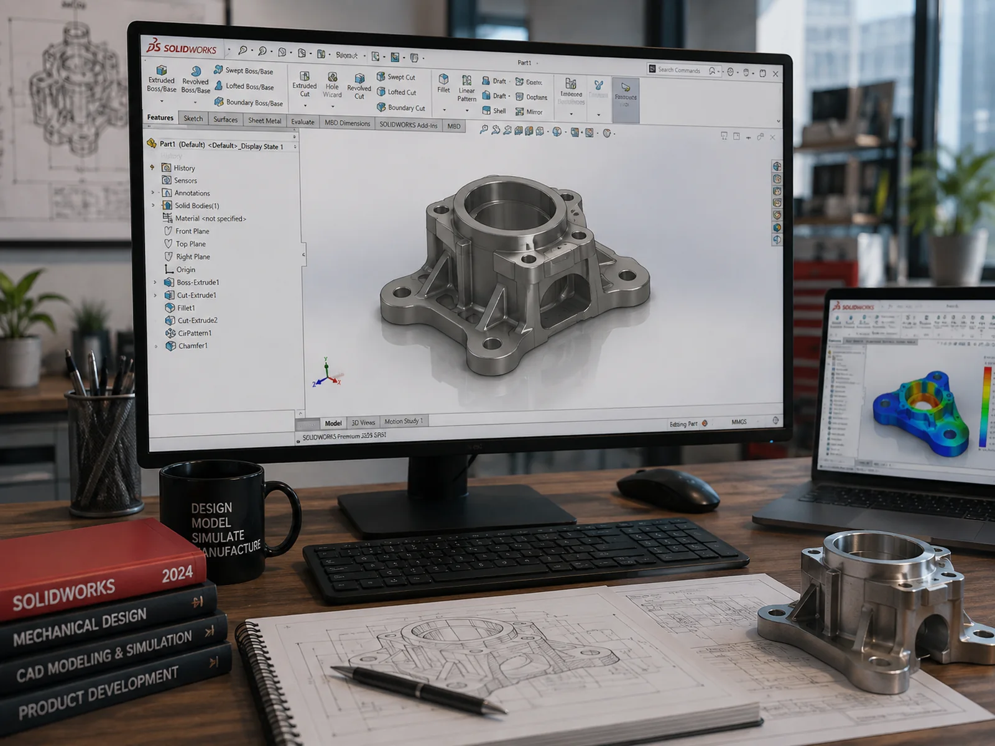Click the Editing Part status text
The width and height of the screenshot is (995, 746).
(x=683, y=424)
